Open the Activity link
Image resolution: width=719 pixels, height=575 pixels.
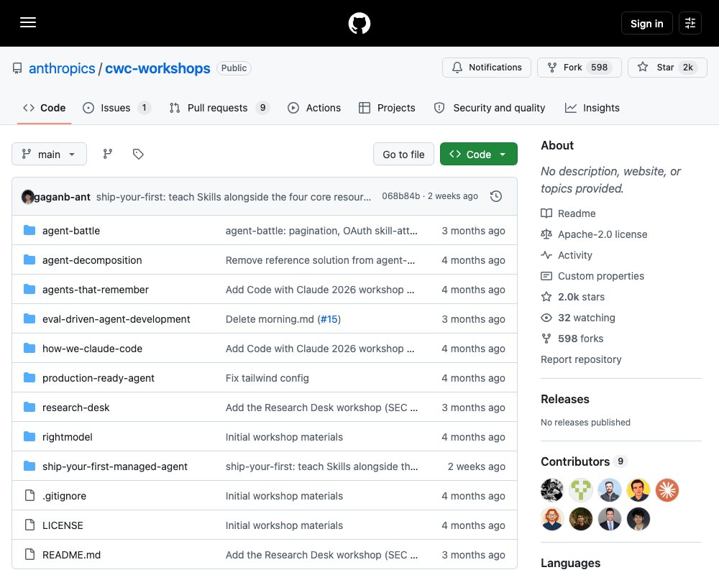[567, 255]
